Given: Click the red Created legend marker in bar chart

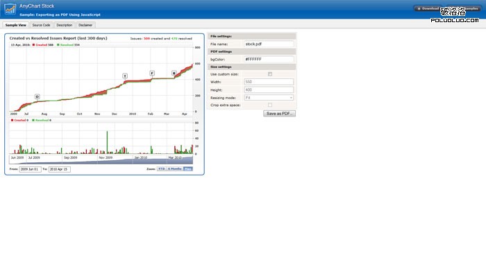Looking at the screenshot, I should (12, 120).
